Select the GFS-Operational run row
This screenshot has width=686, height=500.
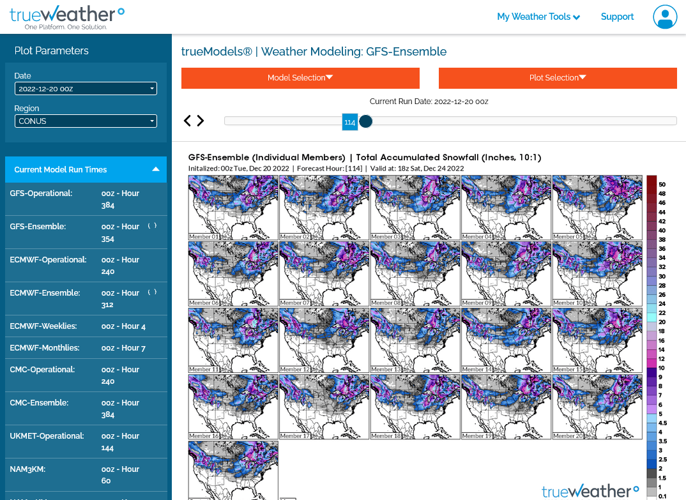[86, 199]
